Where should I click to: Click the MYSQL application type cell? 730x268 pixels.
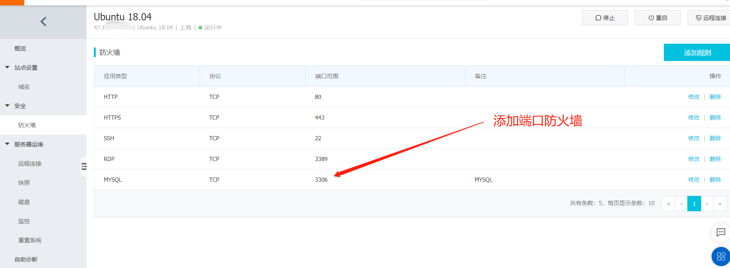[113, 179]
